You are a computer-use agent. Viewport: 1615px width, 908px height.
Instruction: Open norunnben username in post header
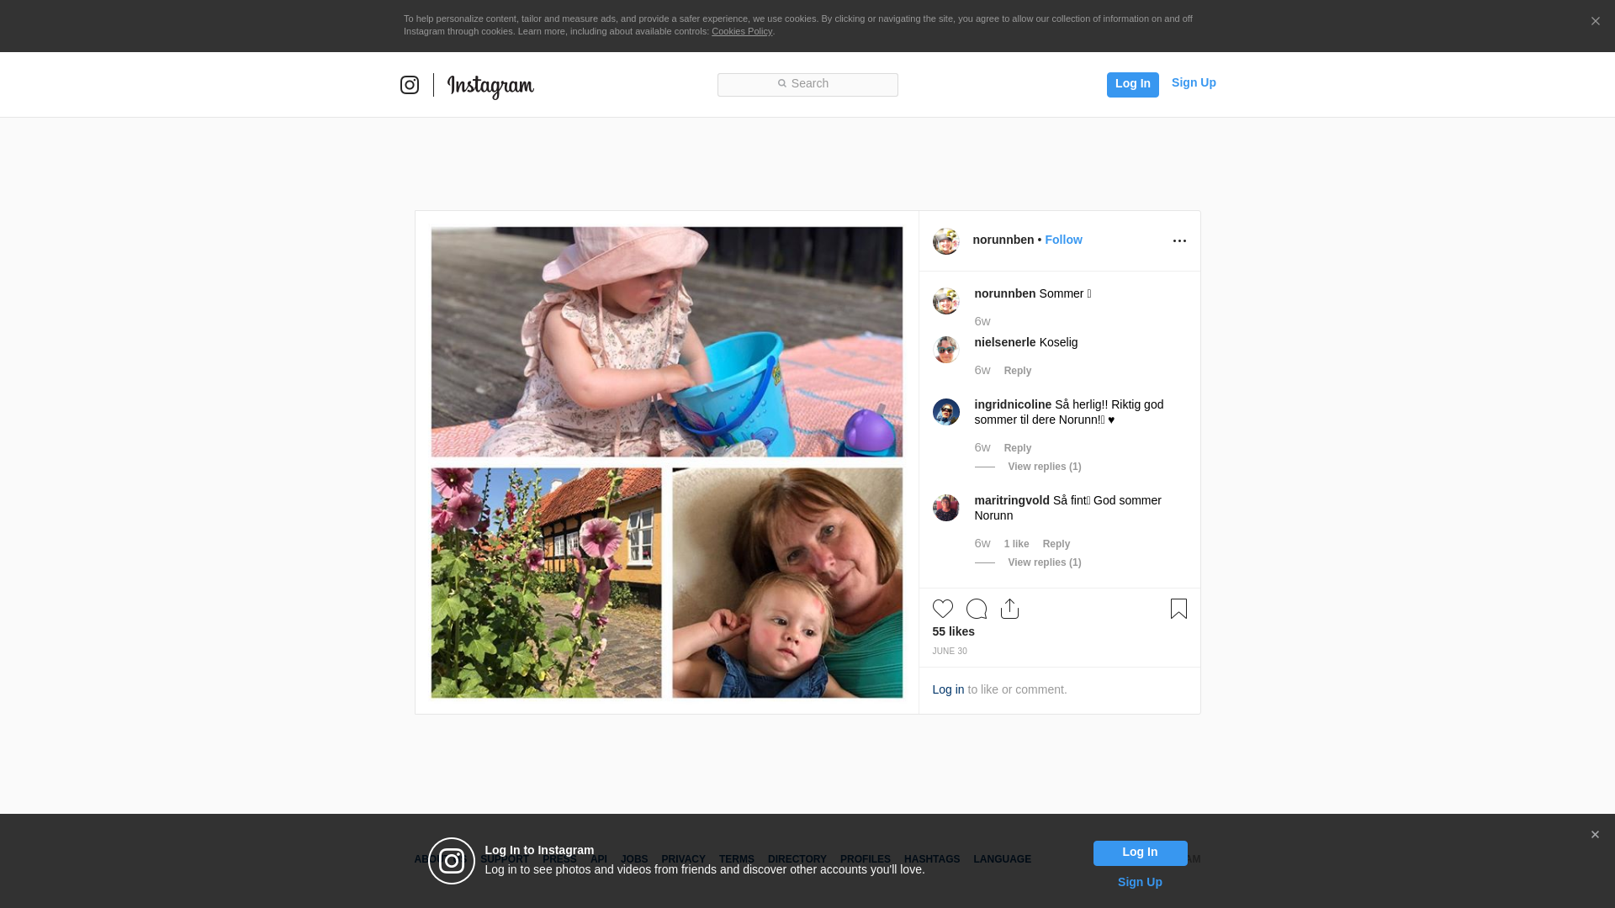point(1003,240)
